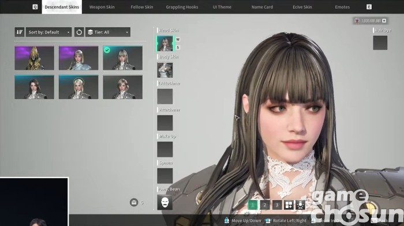Click the E key next-tab icon

coord(369,7)
